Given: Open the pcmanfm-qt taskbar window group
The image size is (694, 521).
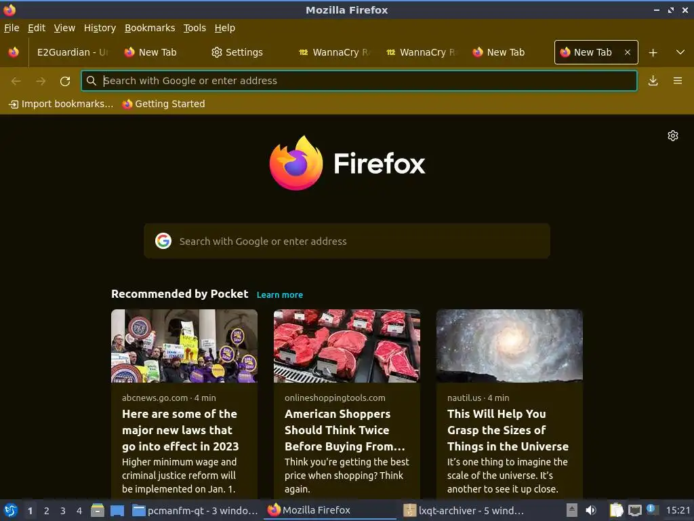Looking at the screenshot, I should coord(195,510).
